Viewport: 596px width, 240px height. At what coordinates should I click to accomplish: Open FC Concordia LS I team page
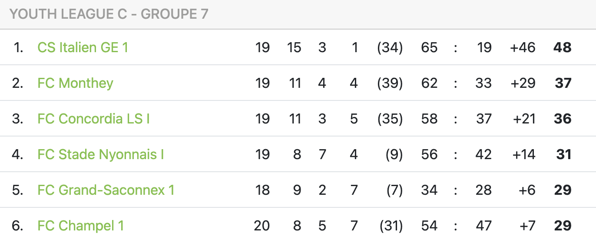(93, 119)
